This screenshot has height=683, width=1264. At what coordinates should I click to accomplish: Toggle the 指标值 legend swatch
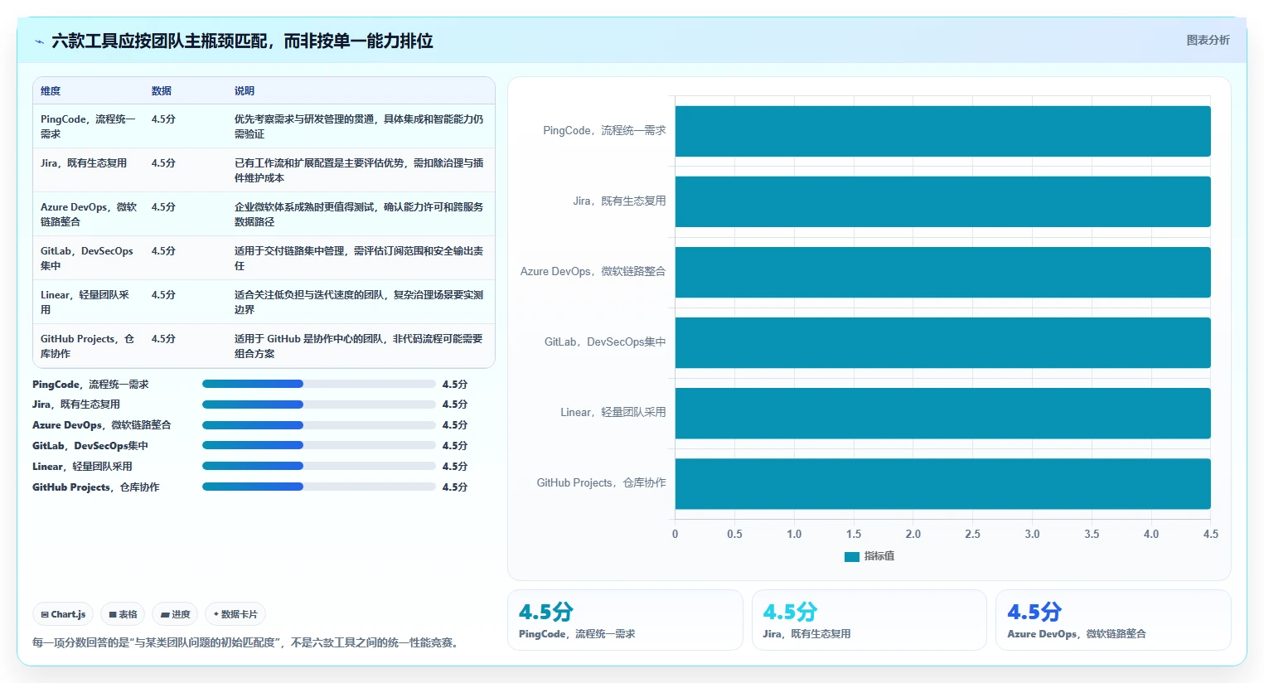click(851, 556)
